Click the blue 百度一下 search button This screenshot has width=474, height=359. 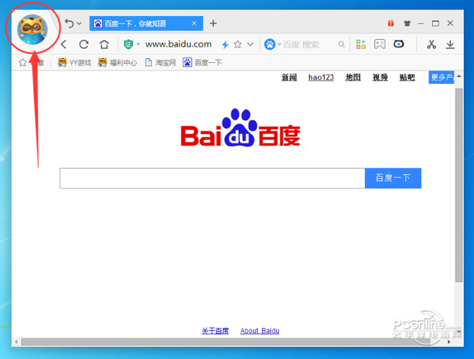pyautogui.click(x=393, y=178)
